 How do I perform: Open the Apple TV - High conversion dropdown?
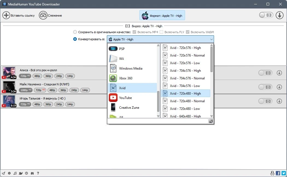coord(160,39)
